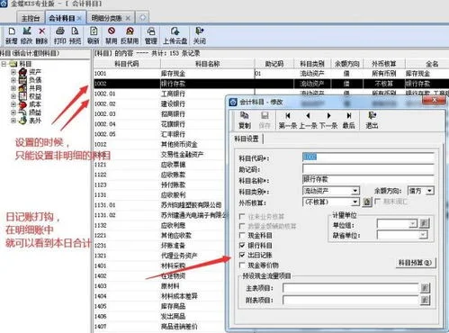Go to 下一条 (next record) in dialog
The height and width of the screenshot is (333, 449).
[x=328, y=120]
